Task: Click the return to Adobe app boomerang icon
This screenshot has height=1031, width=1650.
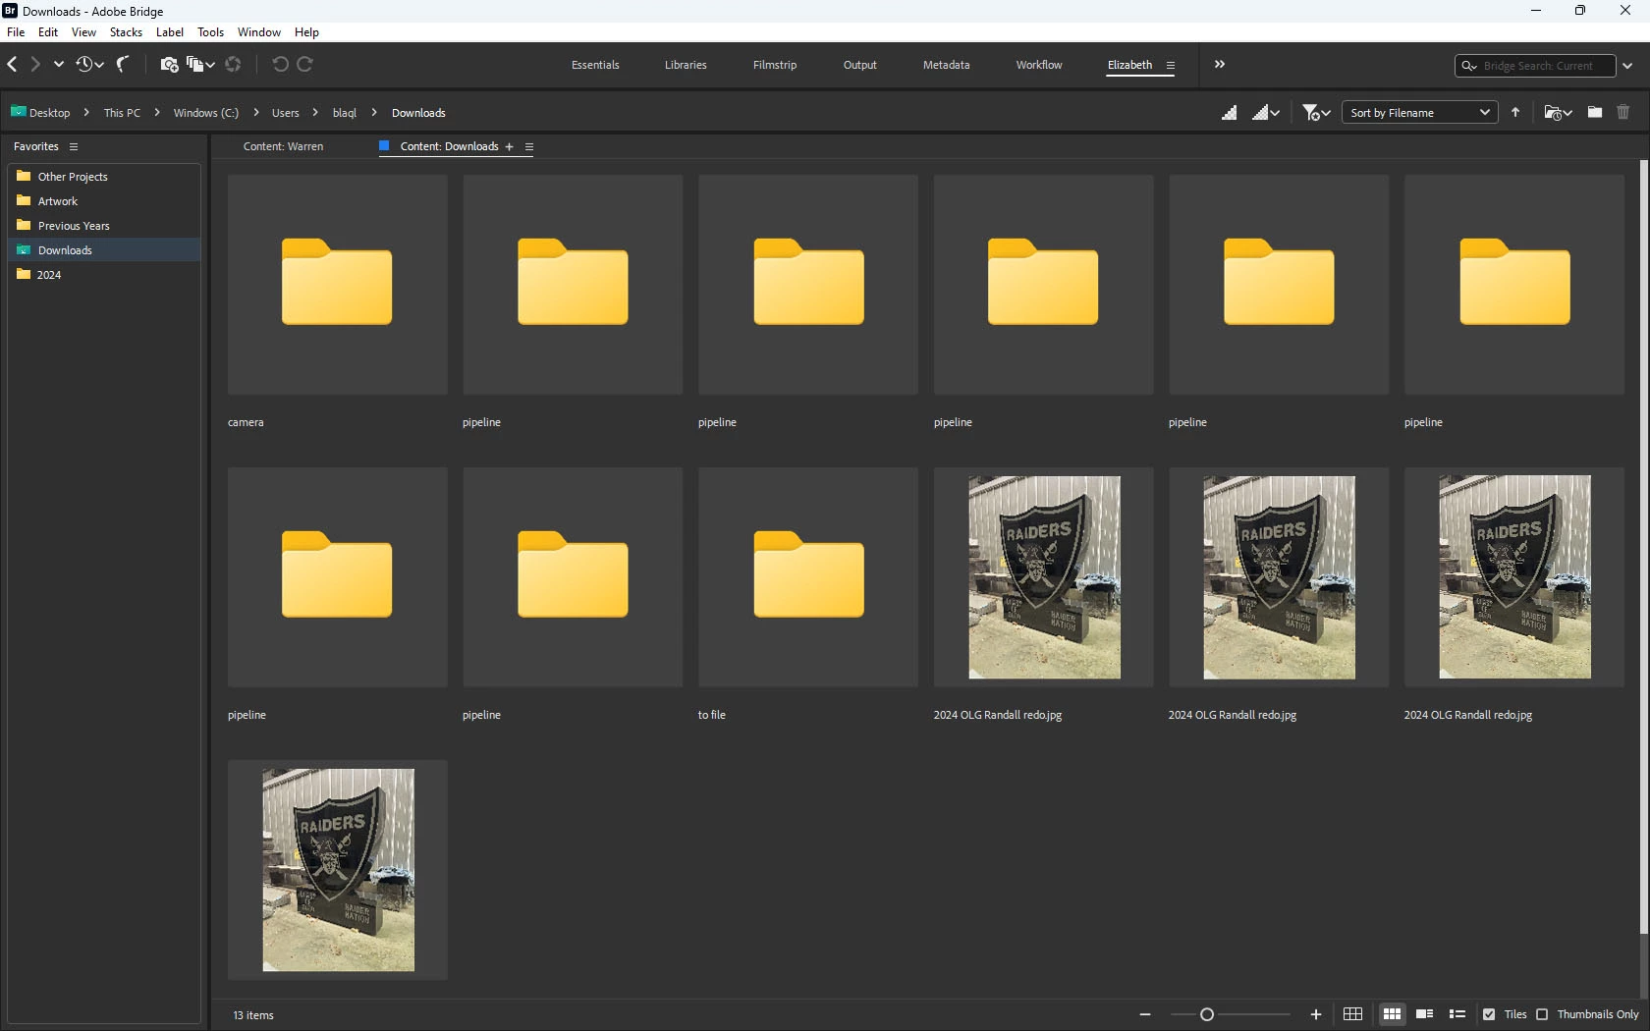Action: coord(123,65)
